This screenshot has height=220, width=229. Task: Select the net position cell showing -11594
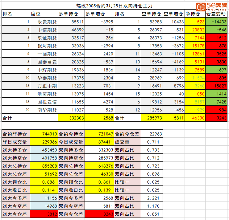(195, 78)
